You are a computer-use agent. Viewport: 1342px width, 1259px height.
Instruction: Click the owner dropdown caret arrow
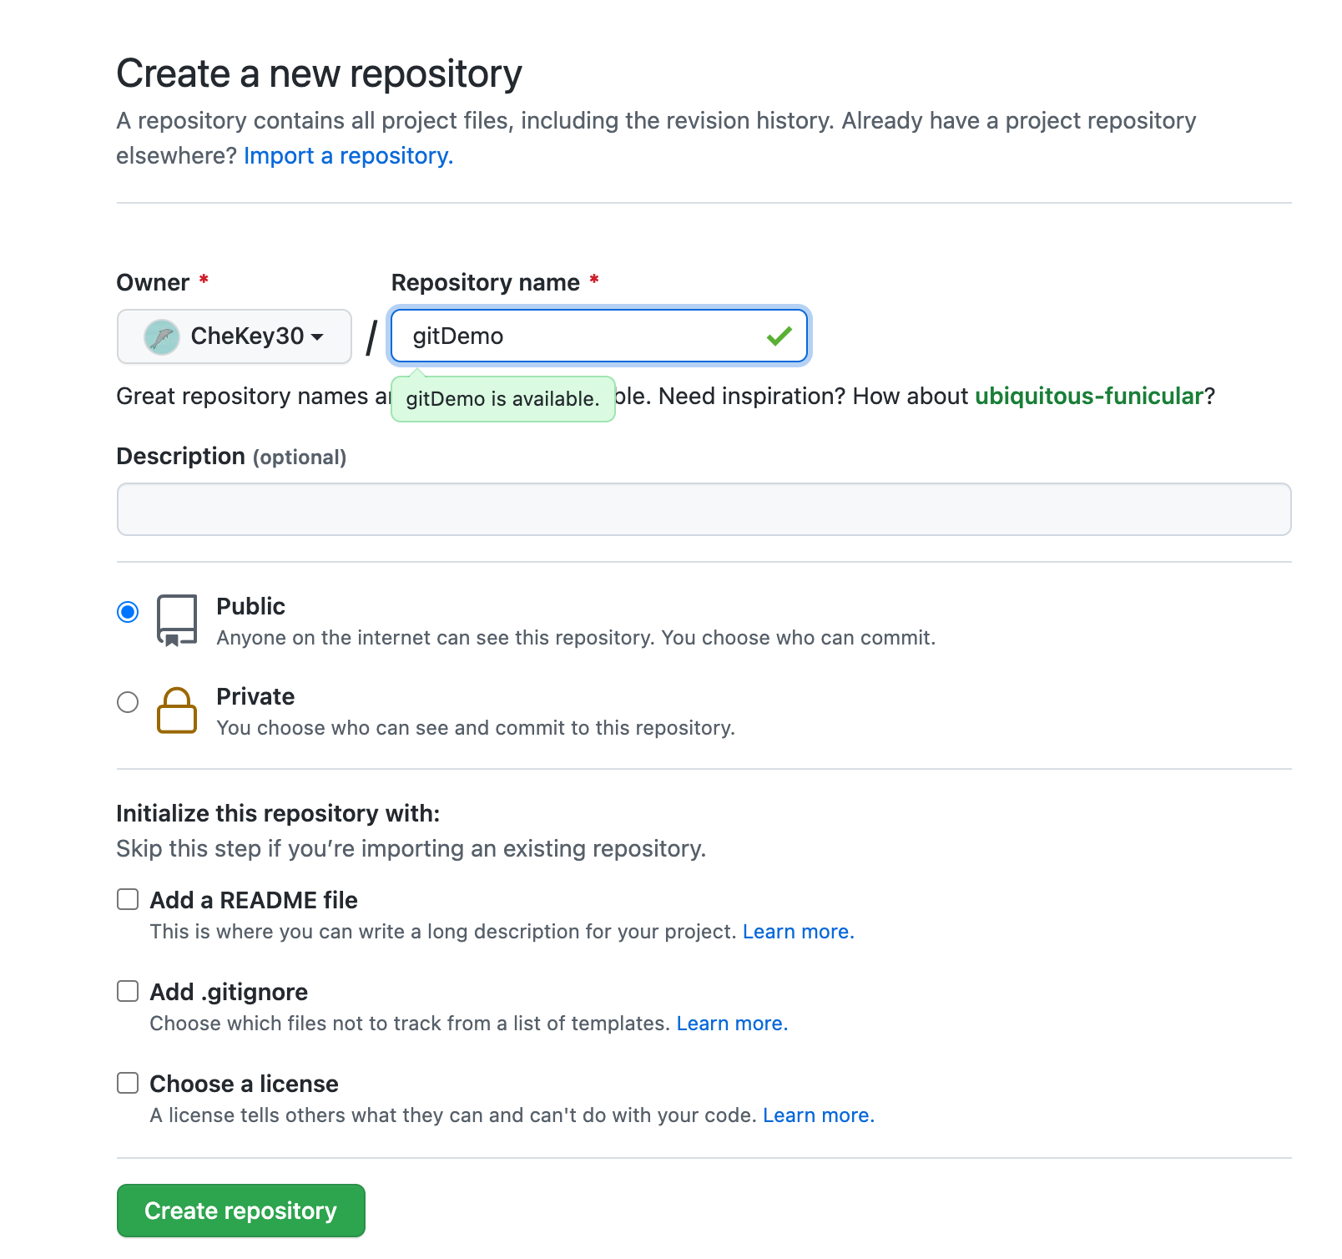pos(317,337)
